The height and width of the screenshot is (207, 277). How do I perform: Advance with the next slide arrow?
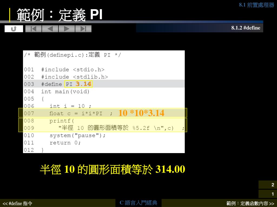pos(67,29)
